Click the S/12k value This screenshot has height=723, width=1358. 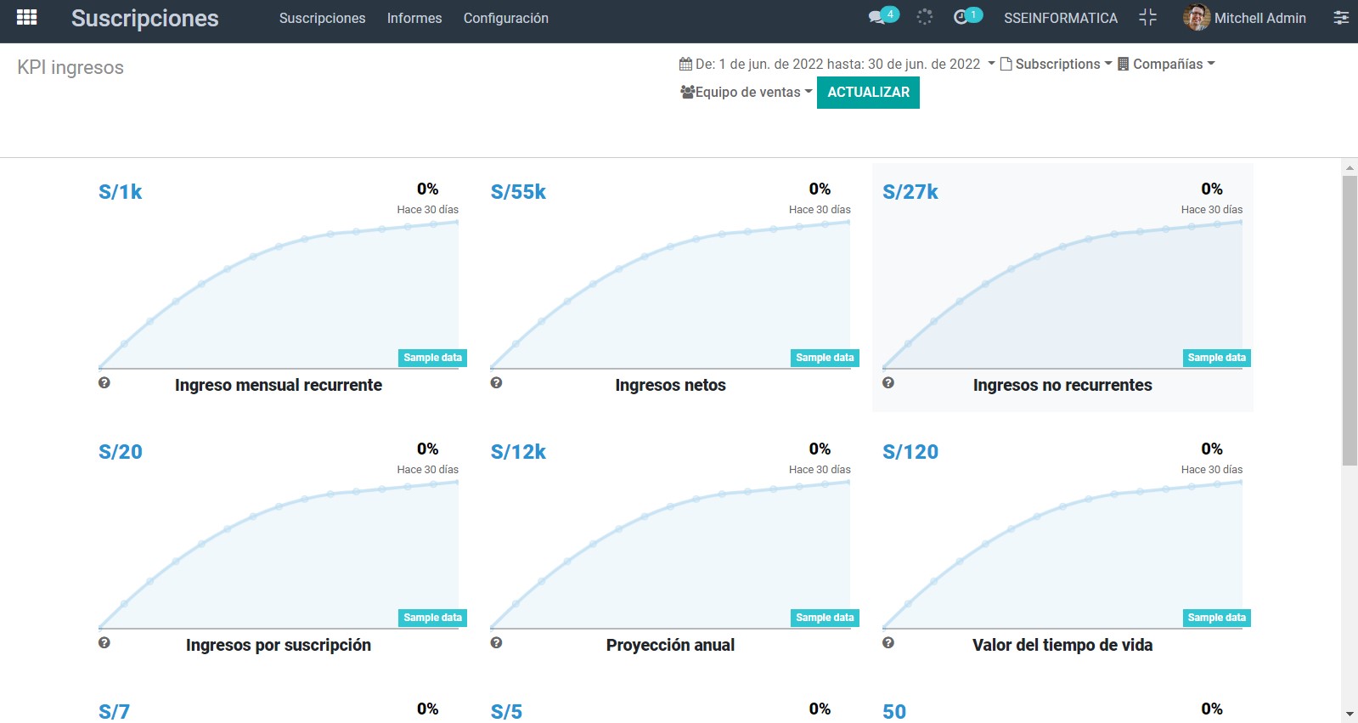pos(518,452)
